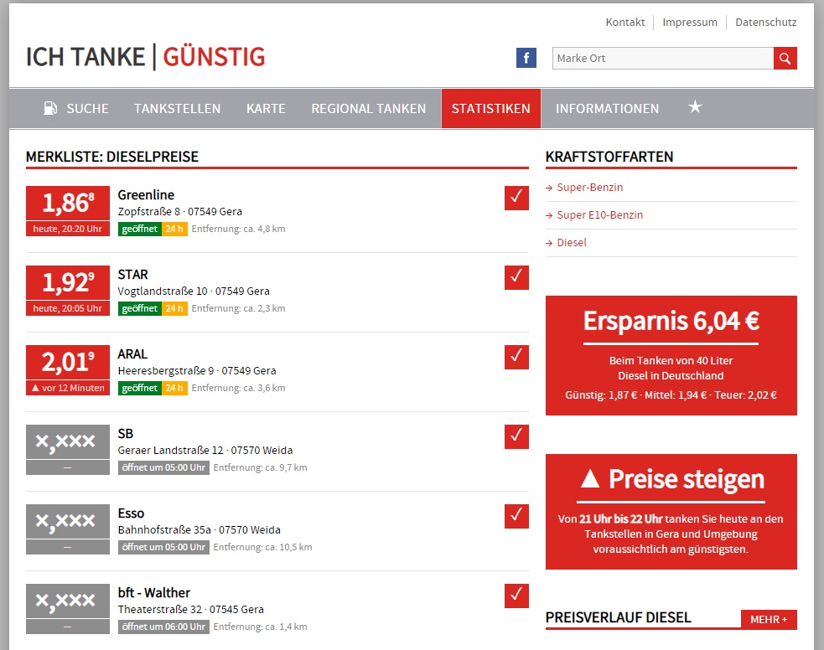Open the KARTE map page

coord(266,109)
